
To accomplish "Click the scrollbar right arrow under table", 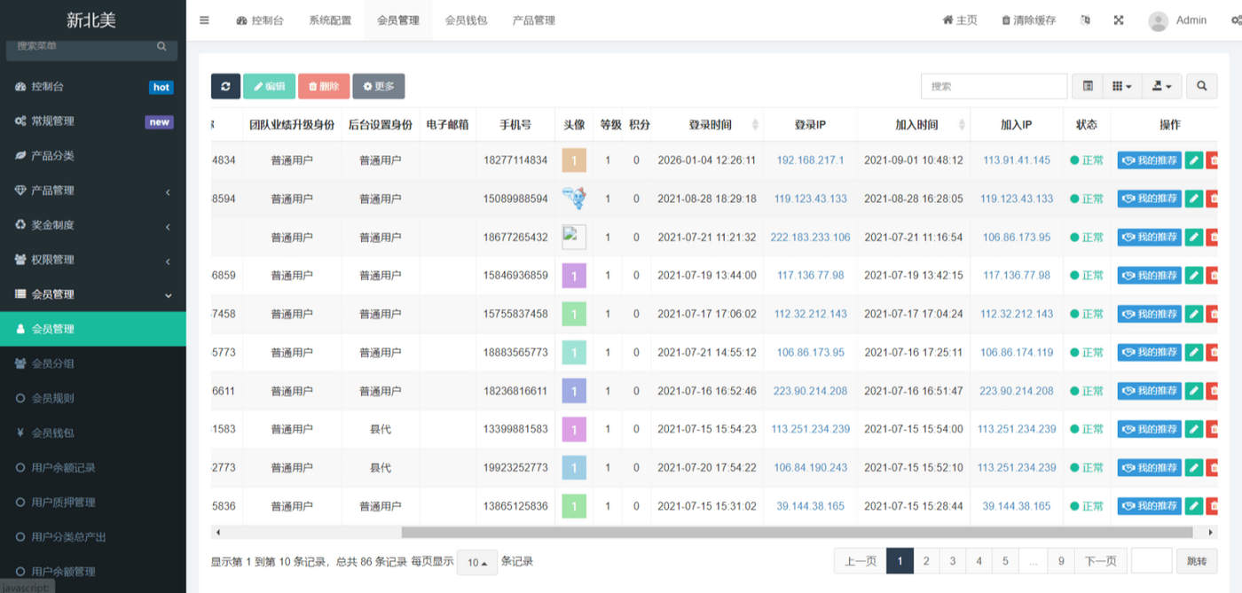I will click(1212, 532).
